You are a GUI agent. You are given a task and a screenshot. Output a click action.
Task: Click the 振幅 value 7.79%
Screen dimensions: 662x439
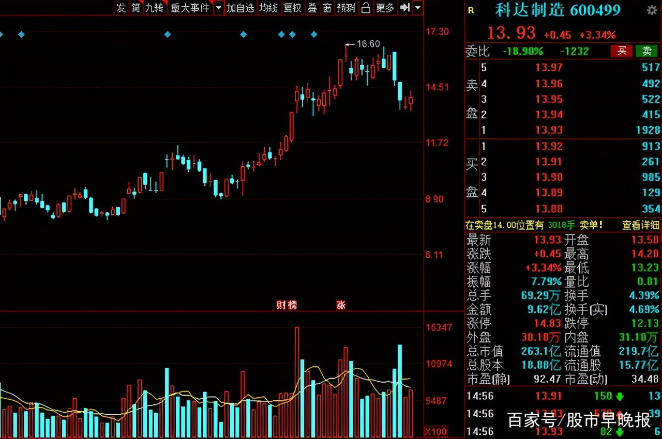[x=546, y=282]
